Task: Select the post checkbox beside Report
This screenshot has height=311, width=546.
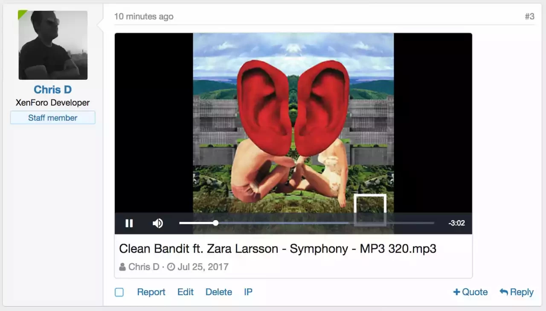Action: 119,292
